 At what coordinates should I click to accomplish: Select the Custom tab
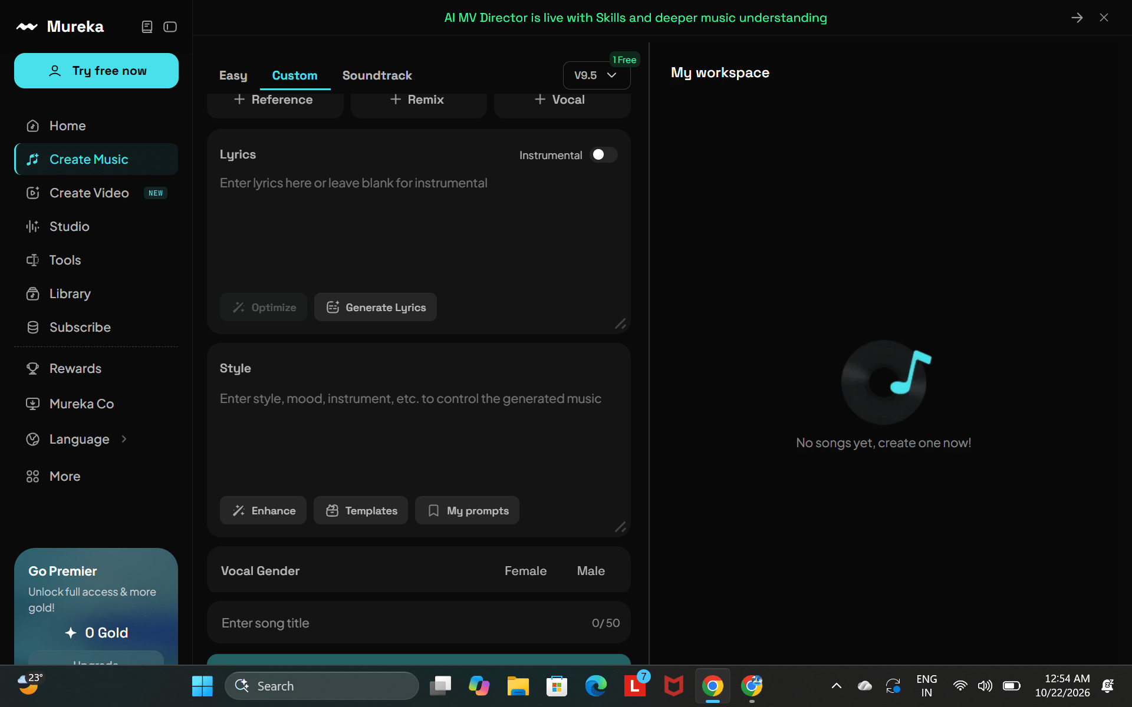[x=295, y=75]
